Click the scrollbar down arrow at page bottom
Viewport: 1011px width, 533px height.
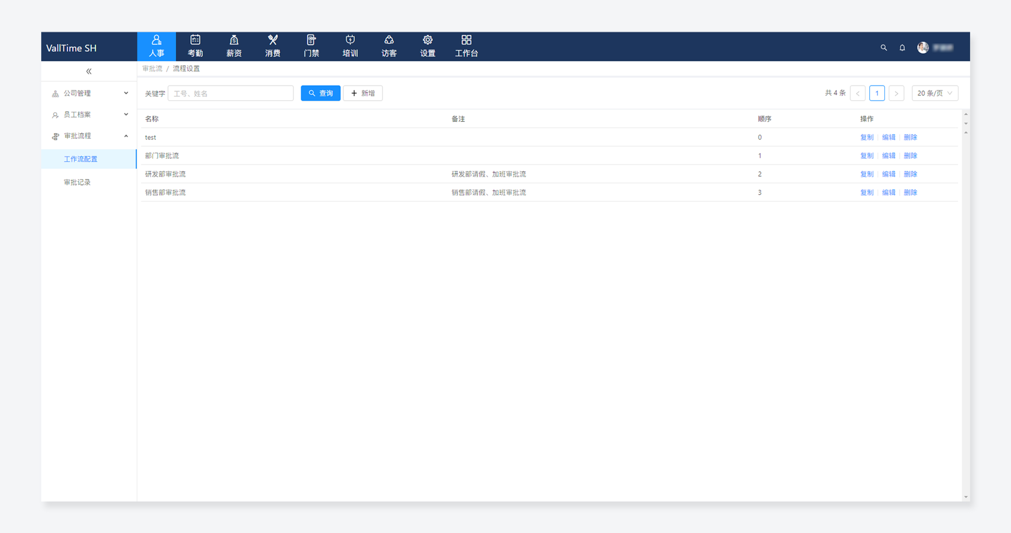tap(966, 497)
